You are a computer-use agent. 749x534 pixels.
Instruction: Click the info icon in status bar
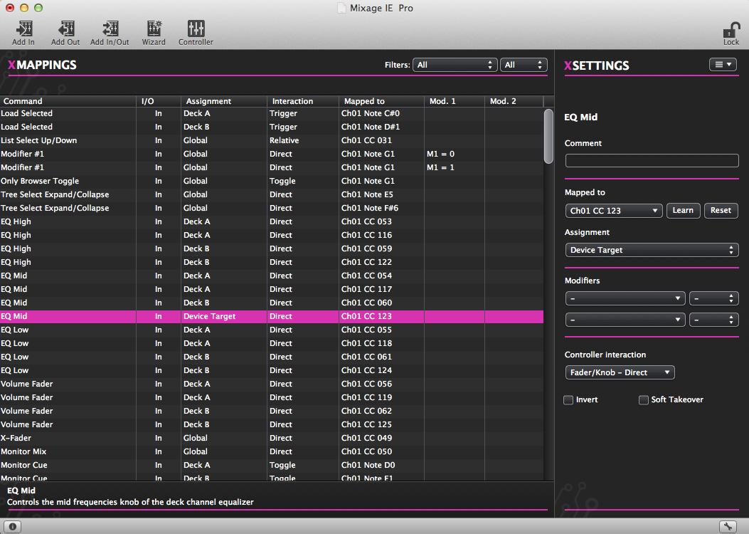13,527
